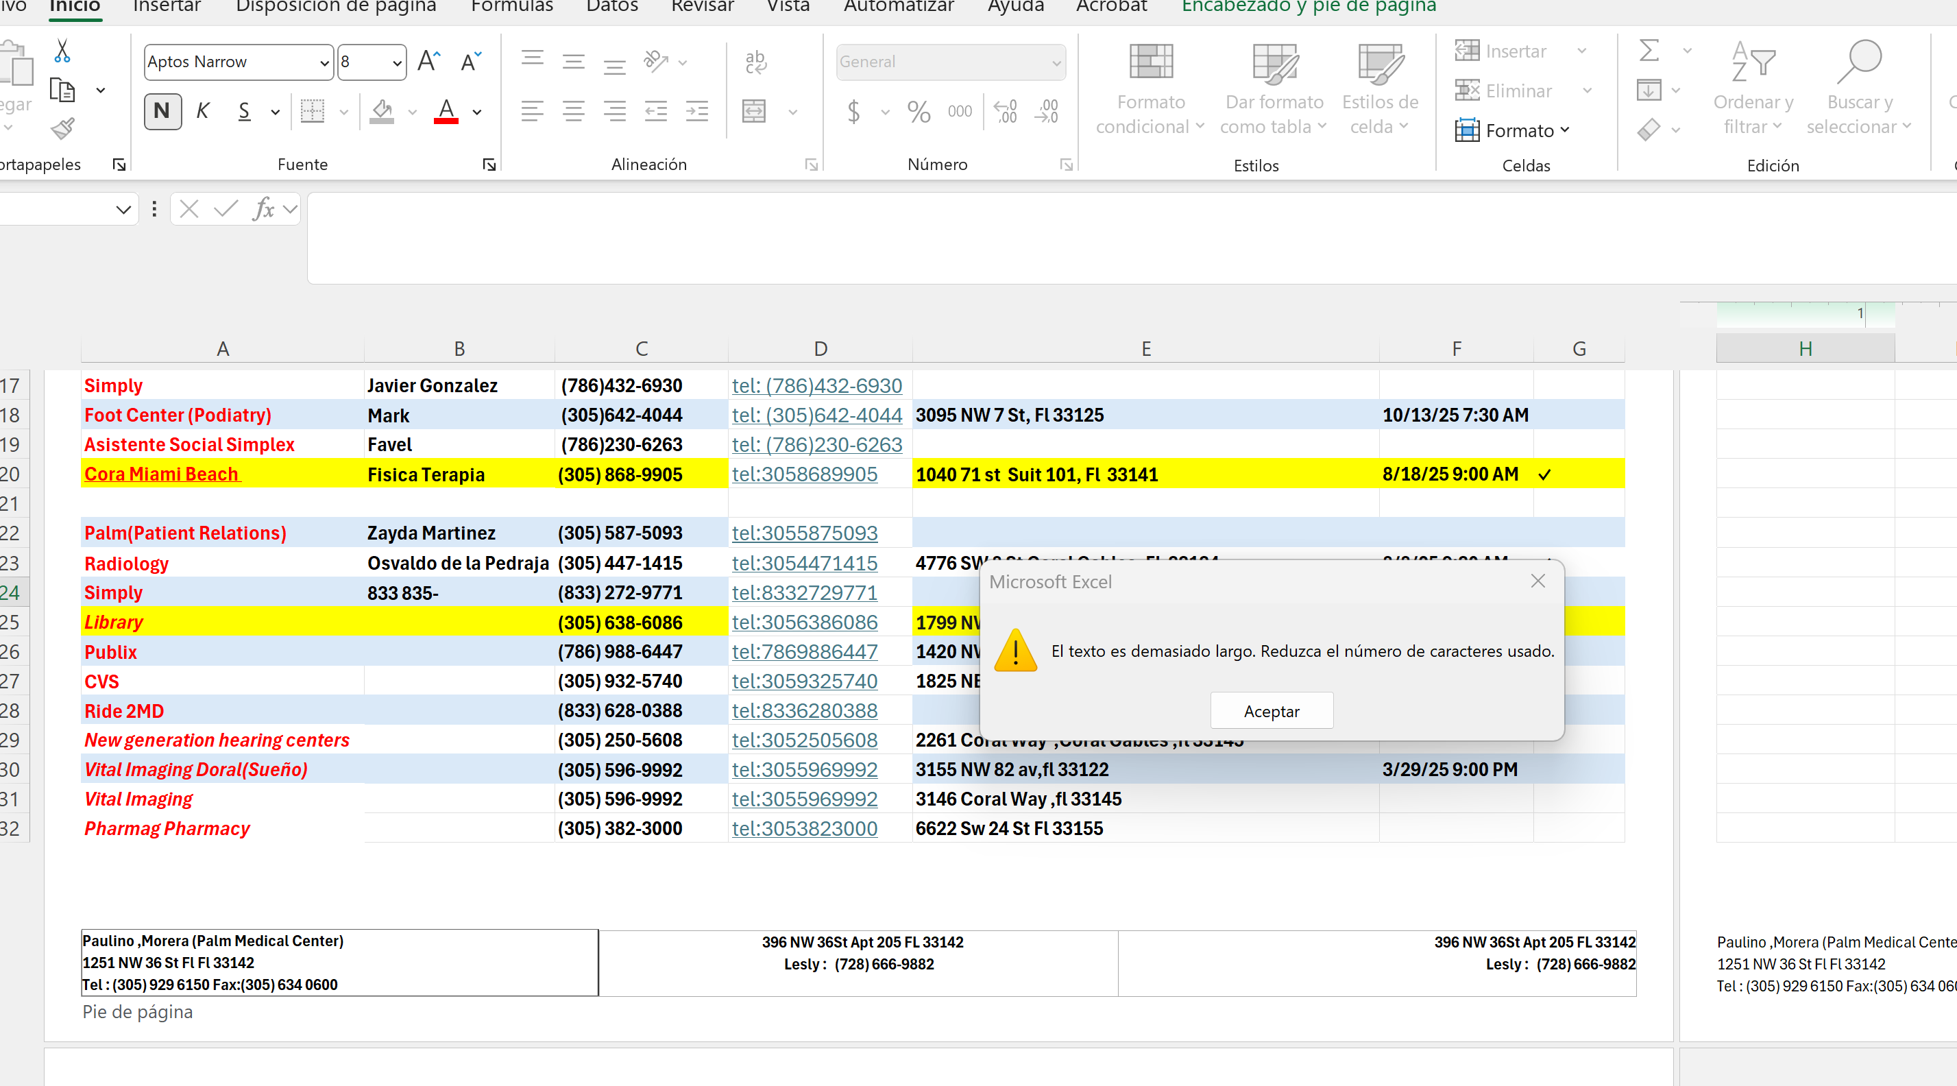This screenshot has height=1086, width=1957.
Task: Toggle Italic K formatting button
Action: click(202, 112)
